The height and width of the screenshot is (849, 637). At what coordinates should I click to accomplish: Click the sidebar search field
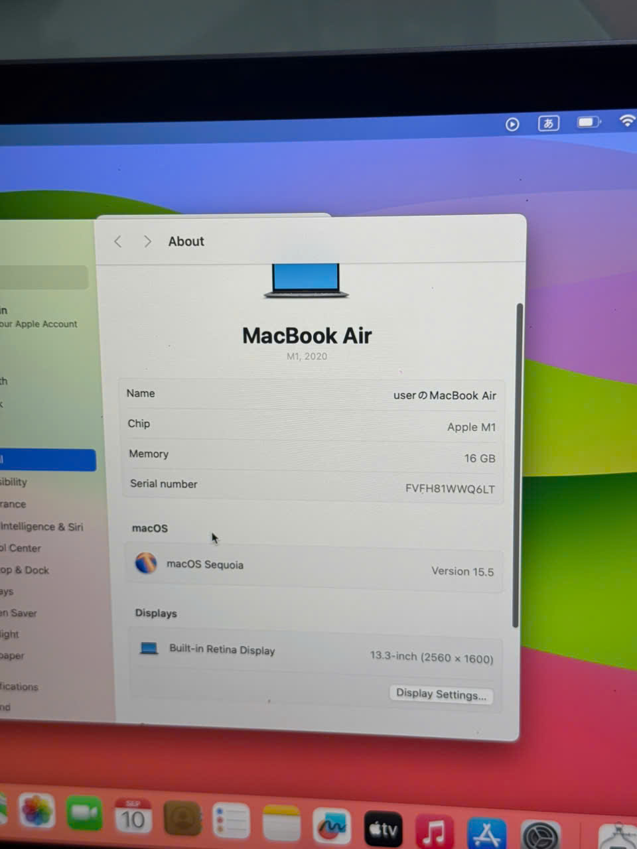point(44,277)
